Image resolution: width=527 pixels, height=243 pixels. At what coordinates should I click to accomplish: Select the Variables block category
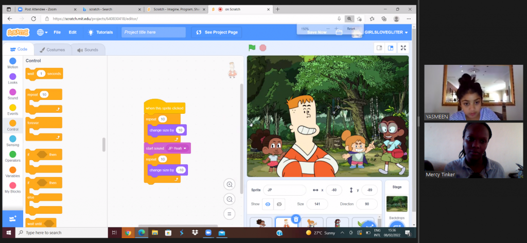[13, 172]
